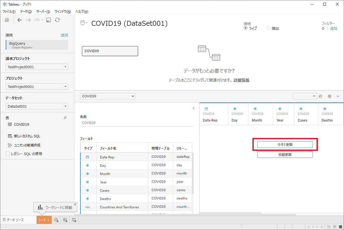This screenshot has height=230, width=344.
Task: Select the ライブ connection radio button
Action: 245,28
